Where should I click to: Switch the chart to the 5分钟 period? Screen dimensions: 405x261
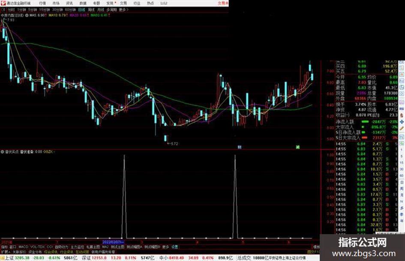[x=33, y=10]
